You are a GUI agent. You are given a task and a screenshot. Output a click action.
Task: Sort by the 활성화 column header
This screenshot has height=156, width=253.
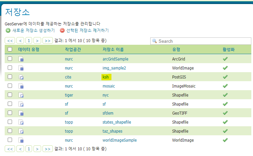click(229, 49)
